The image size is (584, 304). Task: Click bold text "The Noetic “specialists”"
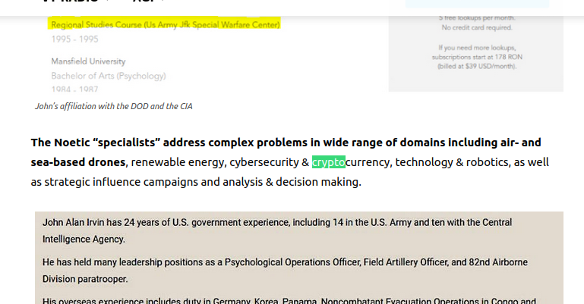point(96,143)
